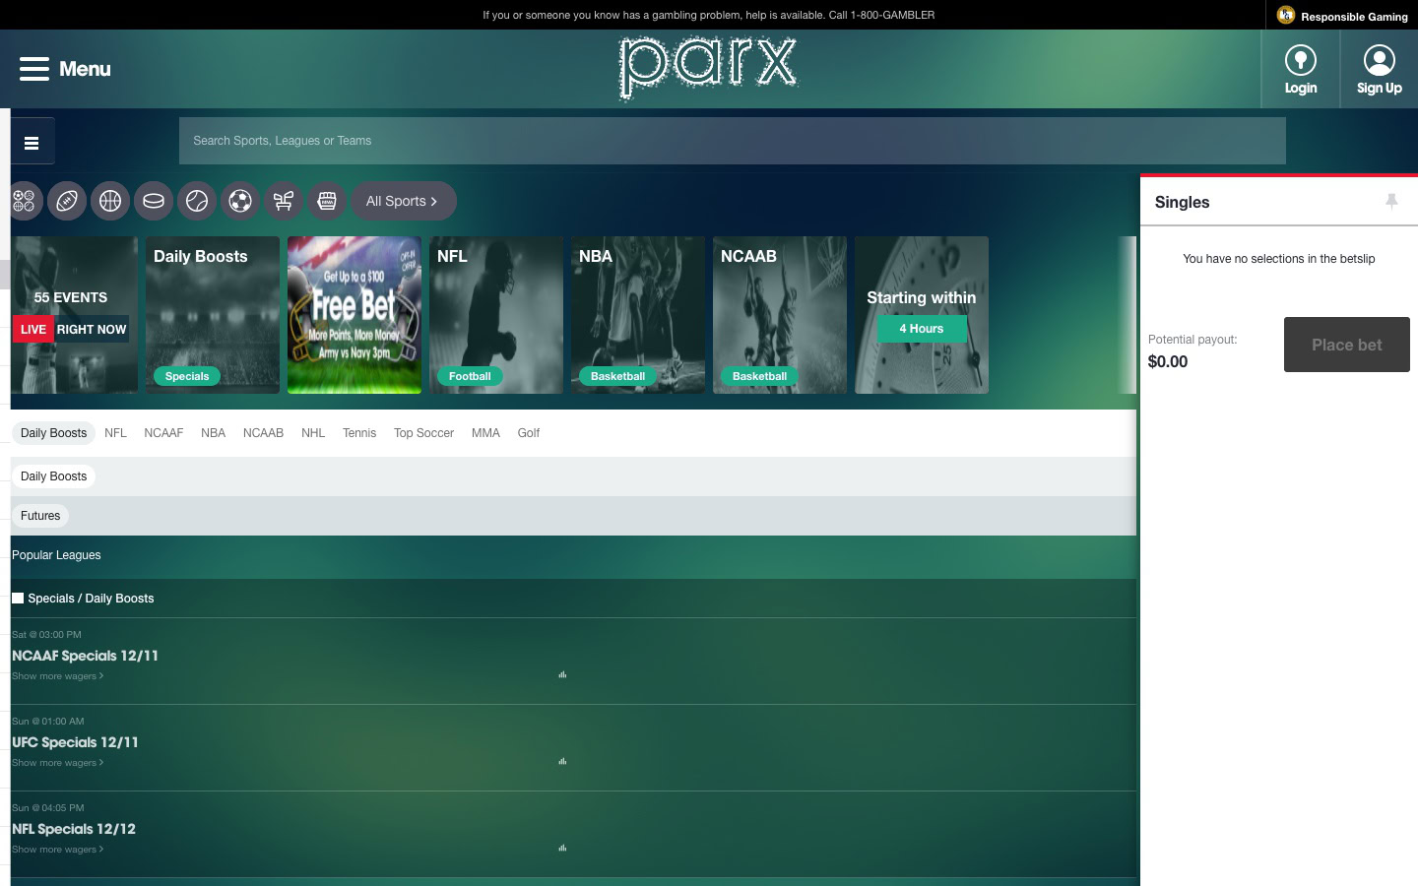Image resolution: width=1418 pixels, height=886 pixels.
Task: Open NCAAF Specials 12/11 event
Action: tap(85, 656)
